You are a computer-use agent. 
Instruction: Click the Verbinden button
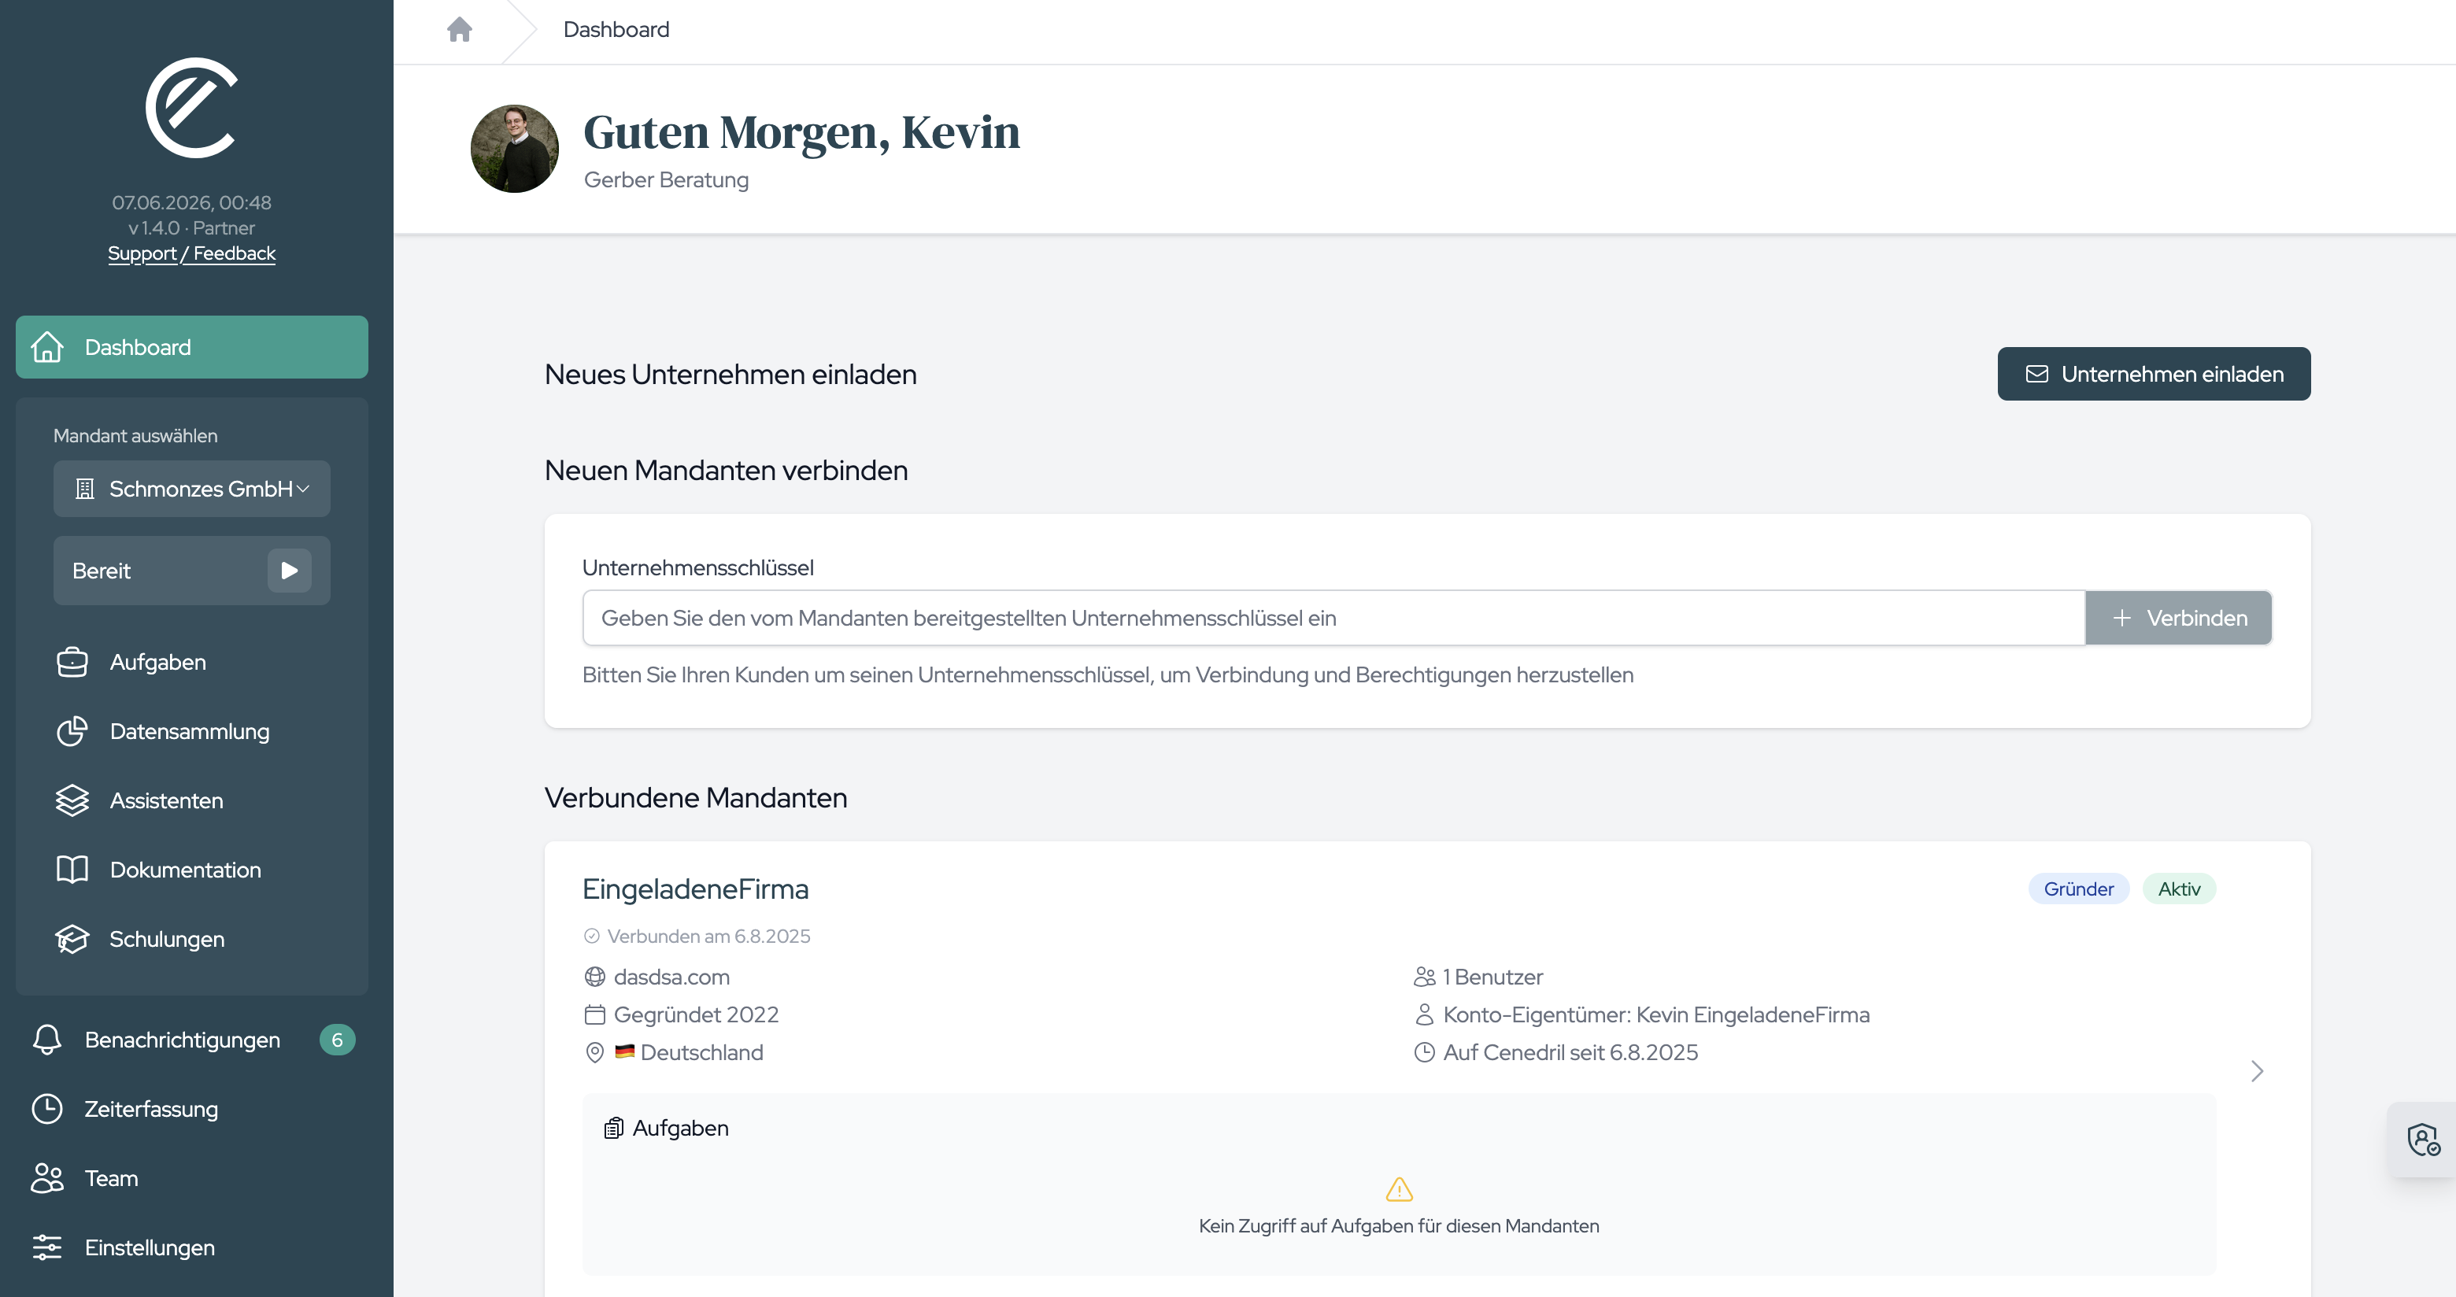click(2179, 618)
